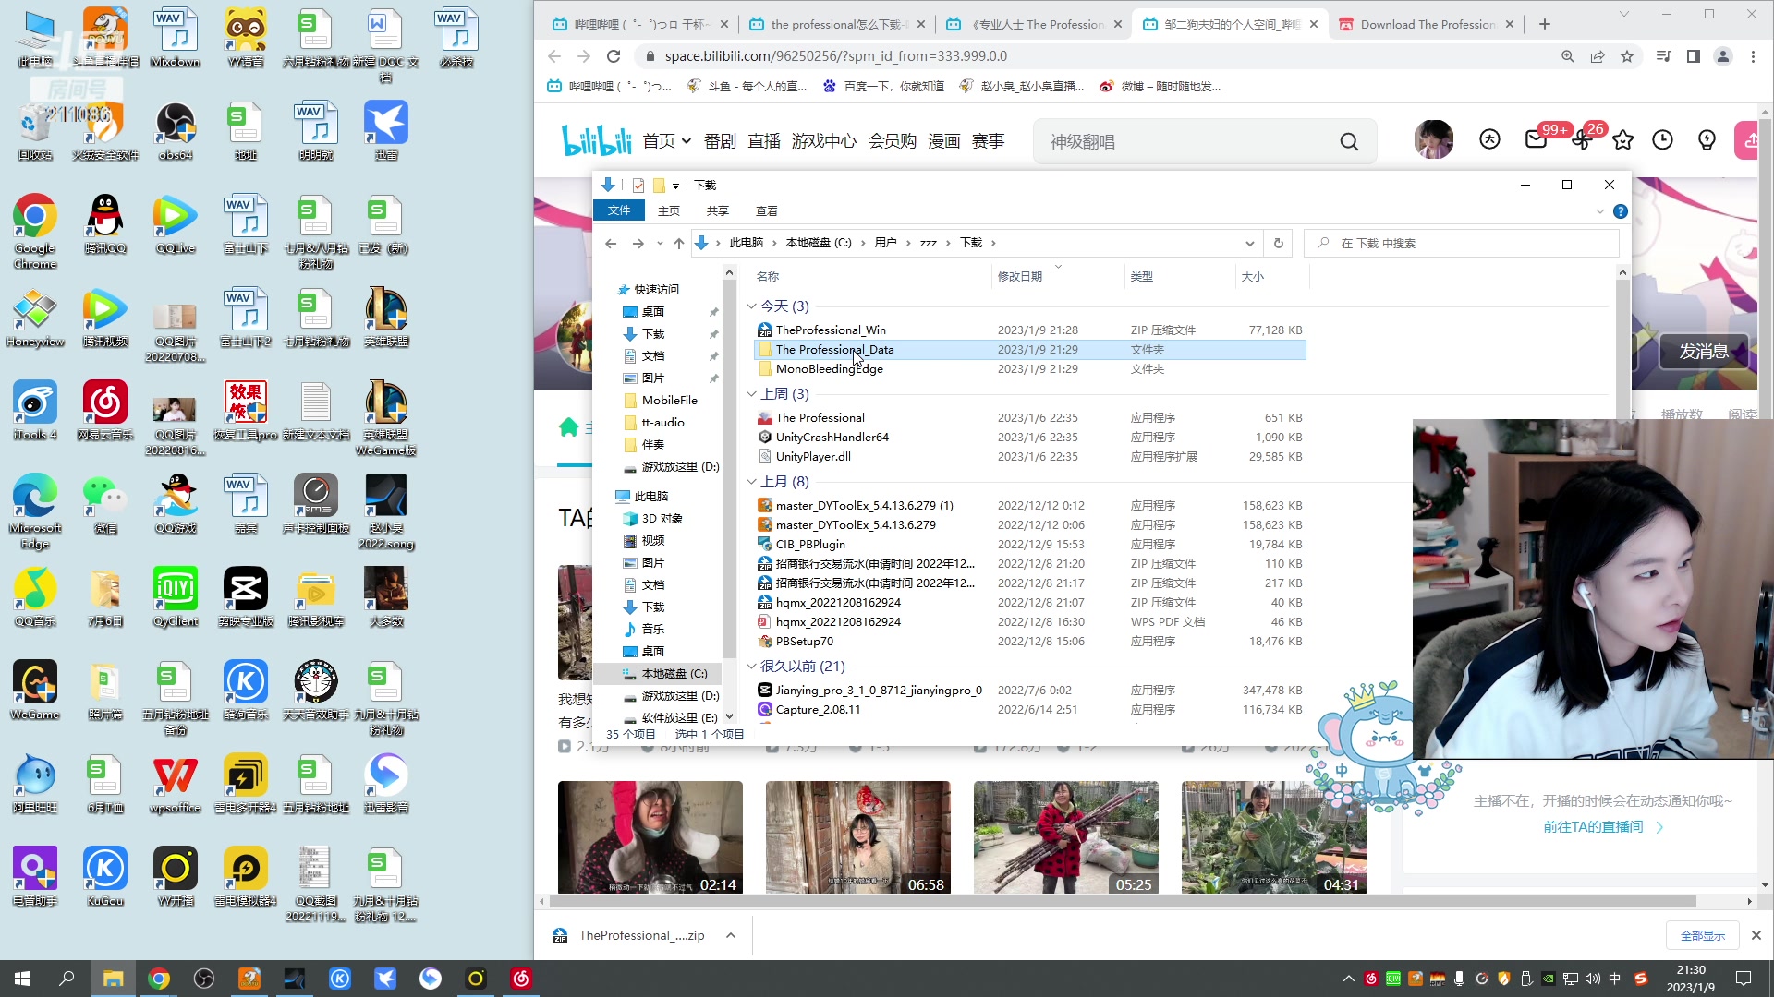Viewport: 1774px width, 997px height.
Task: Open Explorer 主页 ribbon tab
Action: (669, 210)
